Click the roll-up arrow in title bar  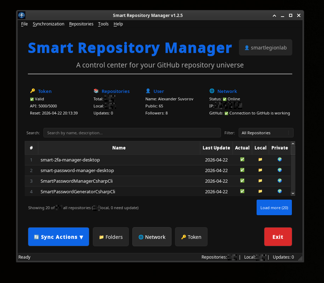tap(274, 16)
